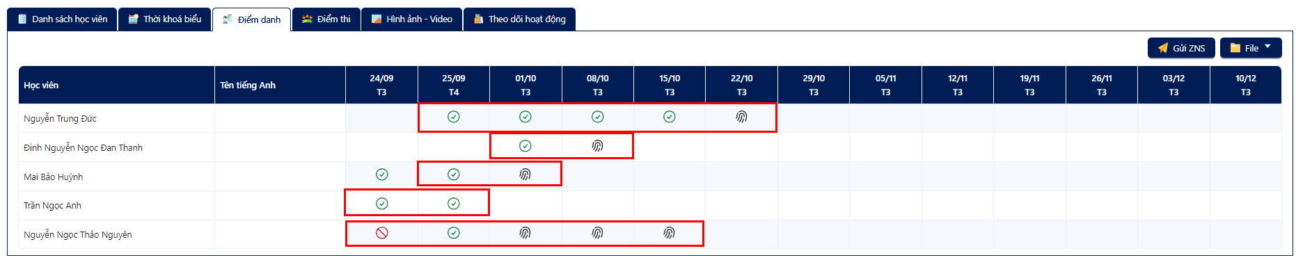This screenshot has height=260, width=1296.
Task: Go to Điểm thi tab
Action: coord(326,19)
